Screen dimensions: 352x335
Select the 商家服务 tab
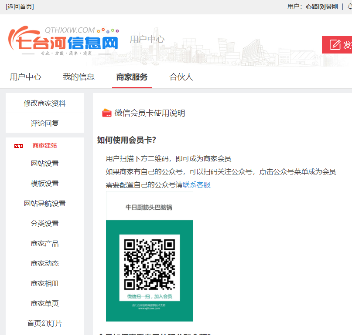point(132,77)
